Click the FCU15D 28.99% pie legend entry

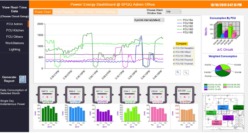pyautogui.click(x=232, y=85)
